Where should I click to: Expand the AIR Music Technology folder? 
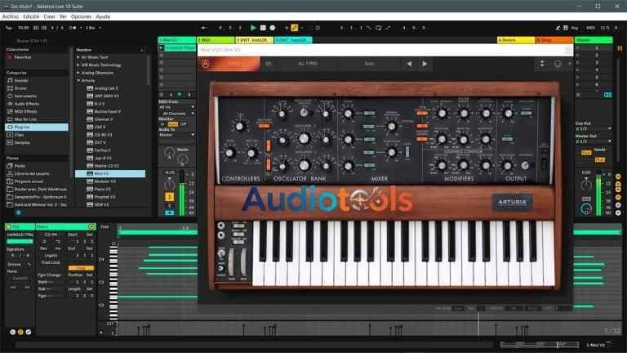pos(78,65)
